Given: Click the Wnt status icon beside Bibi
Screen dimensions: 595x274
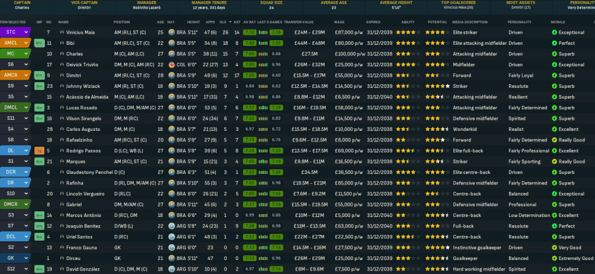Looking at the screenshot, I should pos(40,43).
